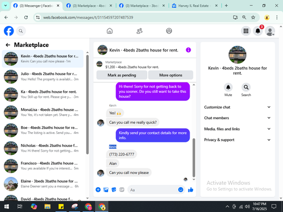The height and width of the screenshot is (212, 283).
Task: Choose a sticker icon
Action: tap(114, 189)
